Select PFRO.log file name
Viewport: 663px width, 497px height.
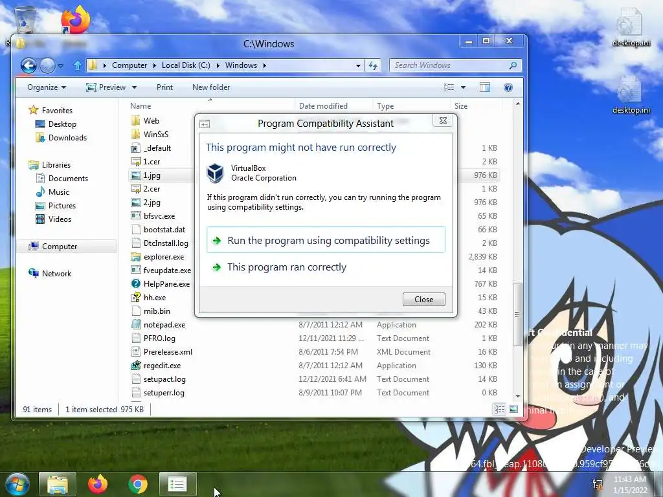click(159, 338)
